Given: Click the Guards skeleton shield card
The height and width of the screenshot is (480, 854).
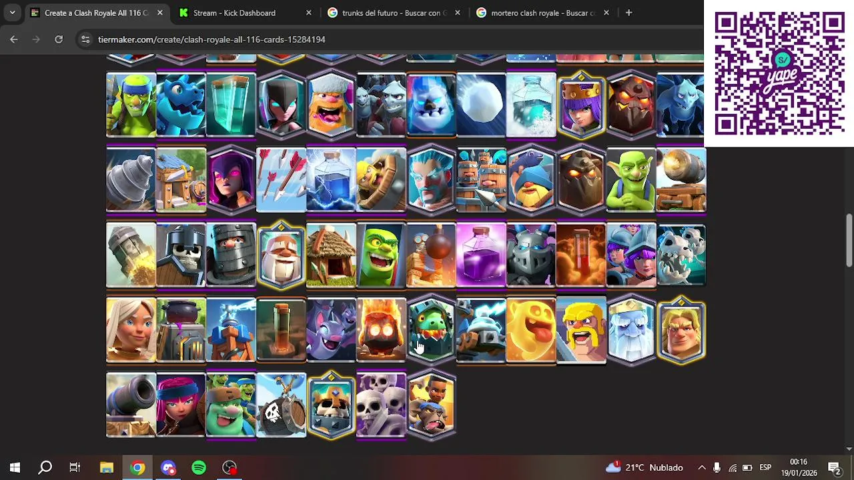Looking at the screenshot, I should pos(181,255).
